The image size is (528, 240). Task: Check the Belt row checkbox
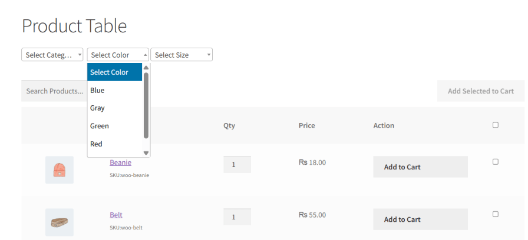pos(495,214)
